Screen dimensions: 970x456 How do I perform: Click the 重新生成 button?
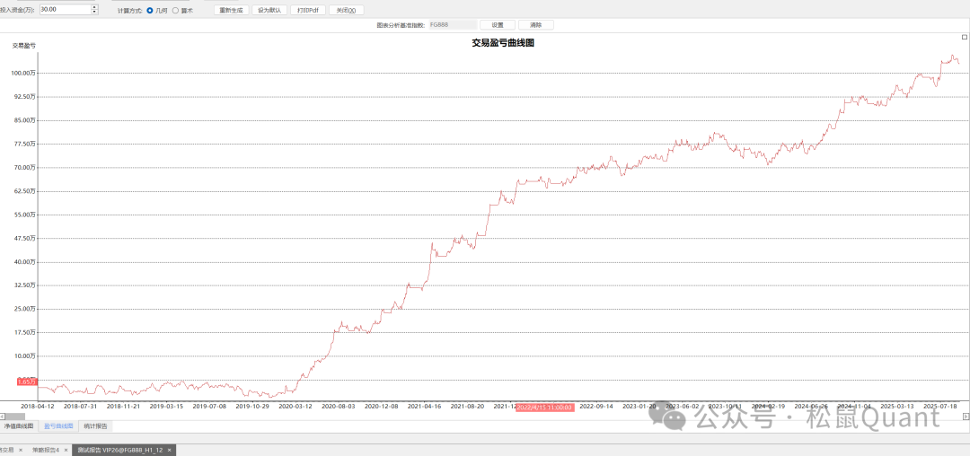[232, 10]
